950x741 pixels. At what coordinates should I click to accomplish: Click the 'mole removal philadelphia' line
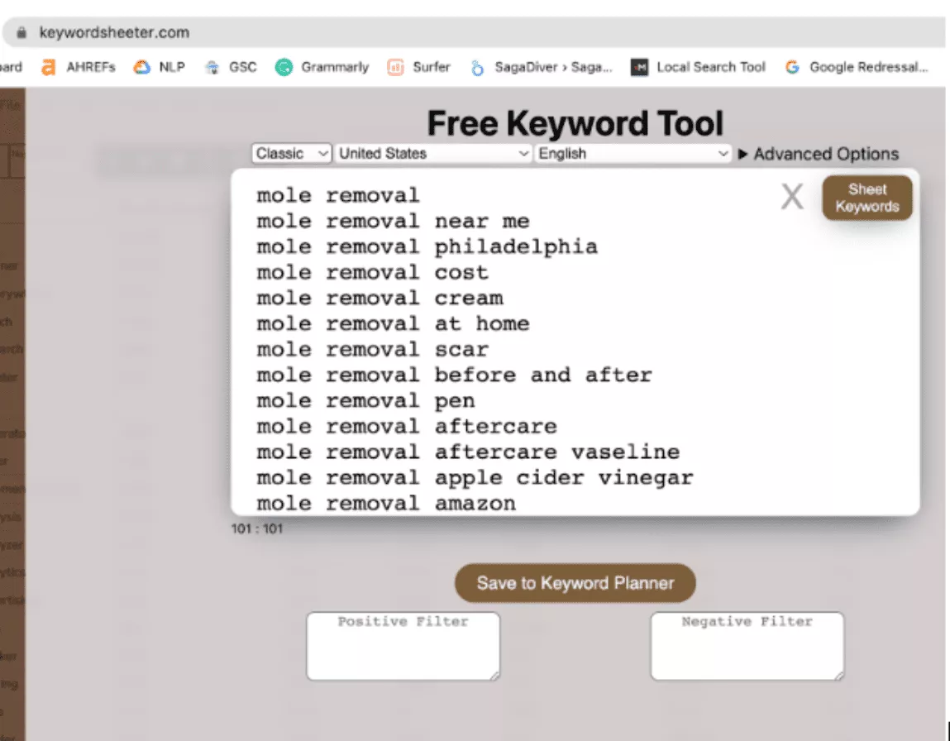coord(427,247)
